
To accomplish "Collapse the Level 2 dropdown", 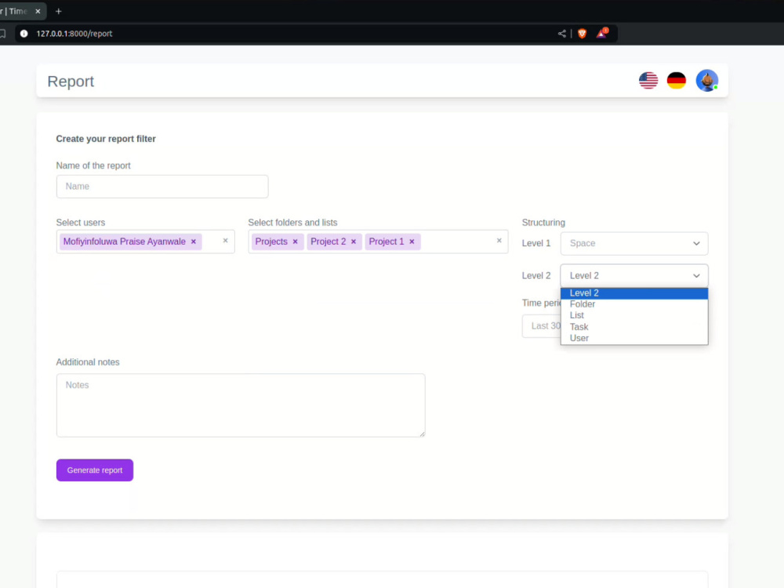I will point(634,275).
